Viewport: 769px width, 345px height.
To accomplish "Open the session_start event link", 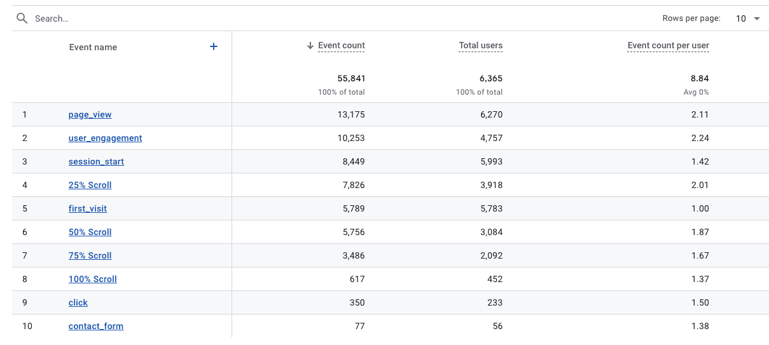I will coord(96,162).
